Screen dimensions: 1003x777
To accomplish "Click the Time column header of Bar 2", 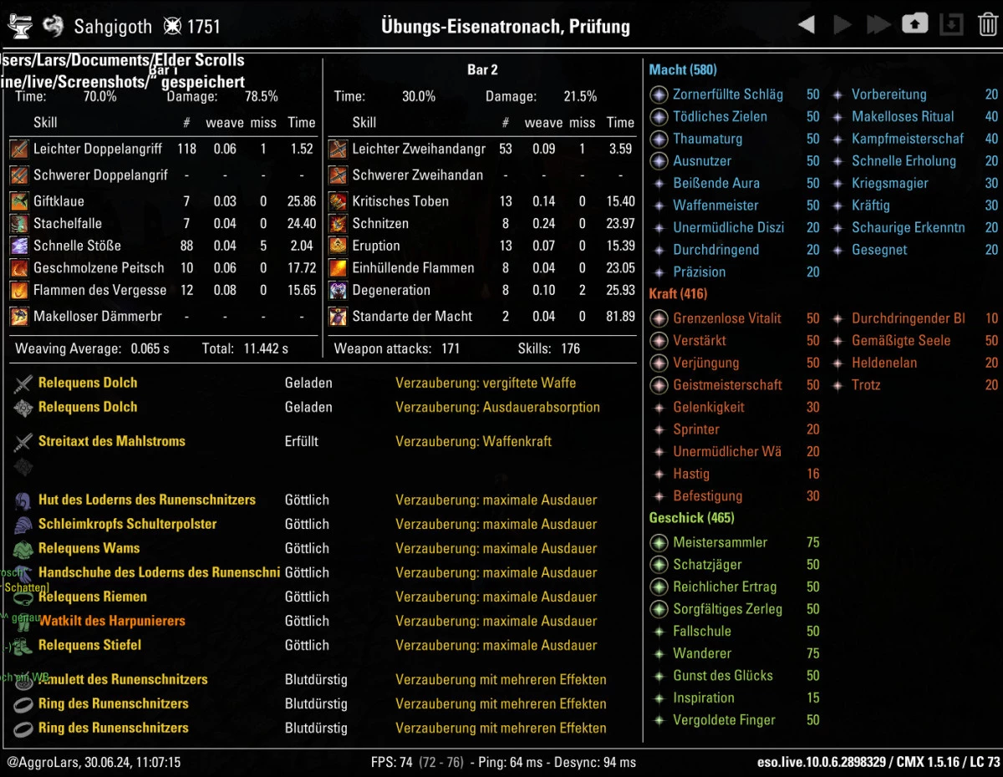I will [x=620, y=122].
